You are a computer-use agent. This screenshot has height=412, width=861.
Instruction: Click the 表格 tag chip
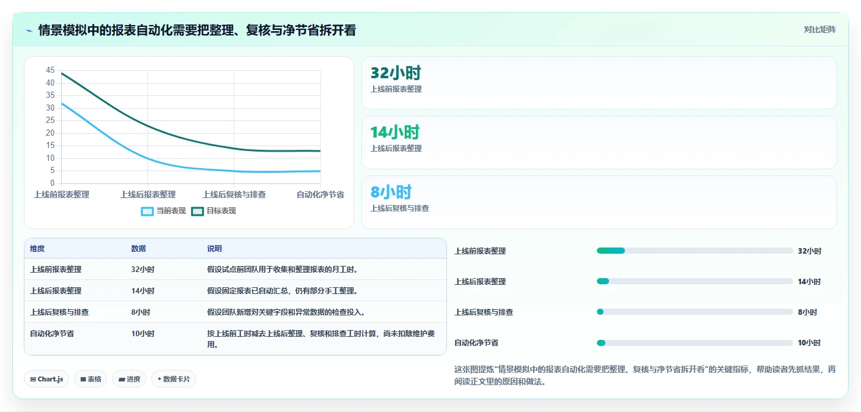click(x=91, y=379)
